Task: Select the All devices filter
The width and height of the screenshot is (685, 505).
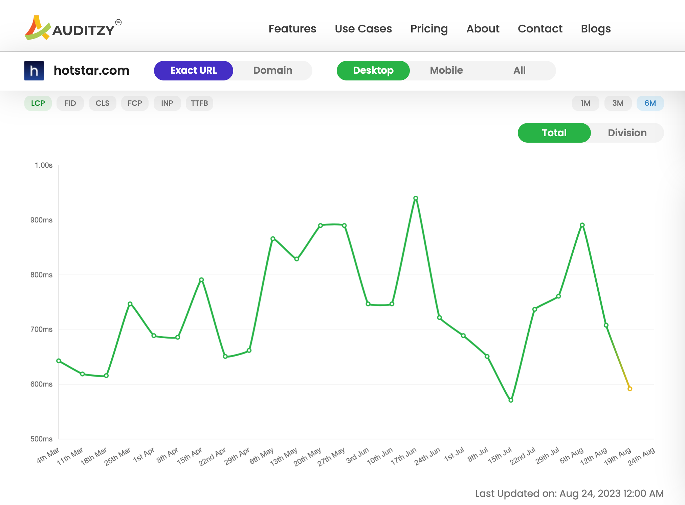Action: 520,71
